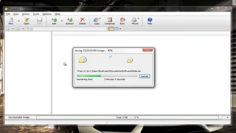Click the green saving progress bar
236x133 pixels.
coord(107,76)
